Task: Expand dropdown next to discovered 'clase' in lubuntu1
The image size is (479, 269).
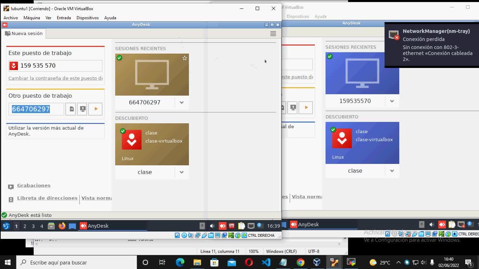Action: (182, 172)
